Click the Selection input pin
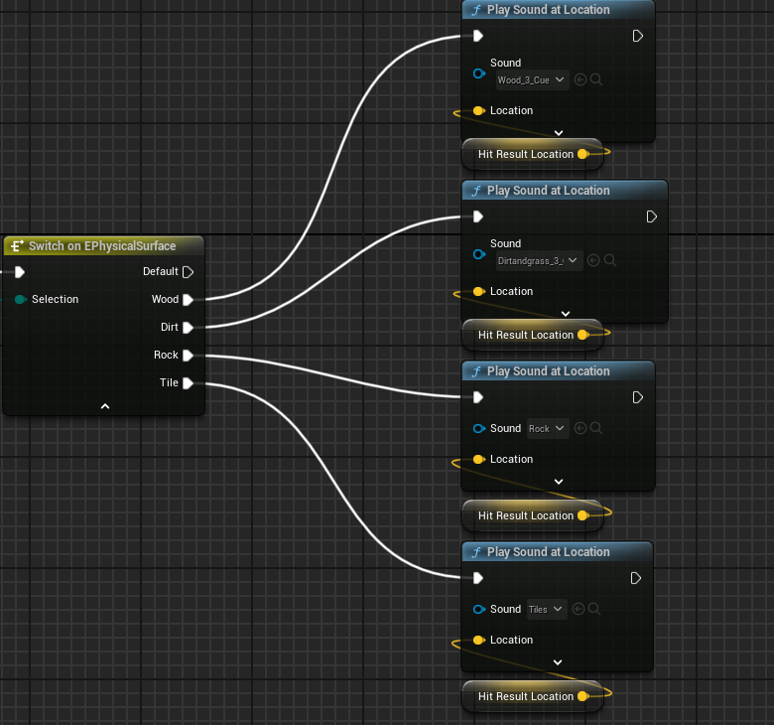 [x=20, y=300]
